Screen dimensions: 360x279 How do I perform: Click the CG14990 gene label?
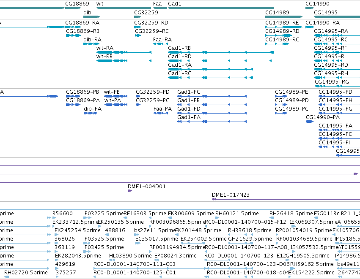317,4
